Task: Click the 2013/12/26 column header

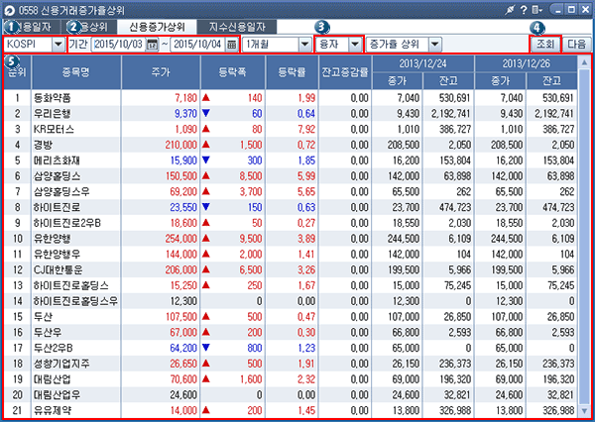Action: point(526,63)
